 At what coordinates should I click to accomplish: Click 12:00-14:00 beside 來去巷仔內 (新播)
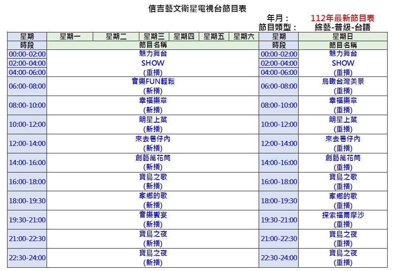click(27, 143)
